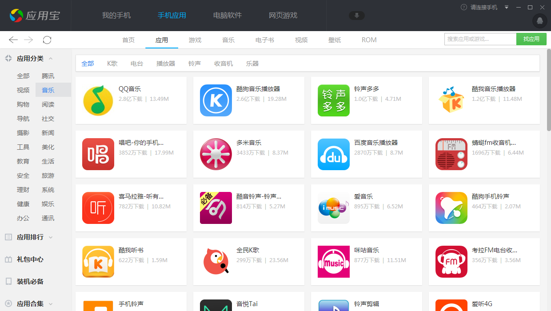The image size is (551, 311).
Task: Open the 唱吧 red app icon
Action: pyautogui.click(x=98, y=154)
